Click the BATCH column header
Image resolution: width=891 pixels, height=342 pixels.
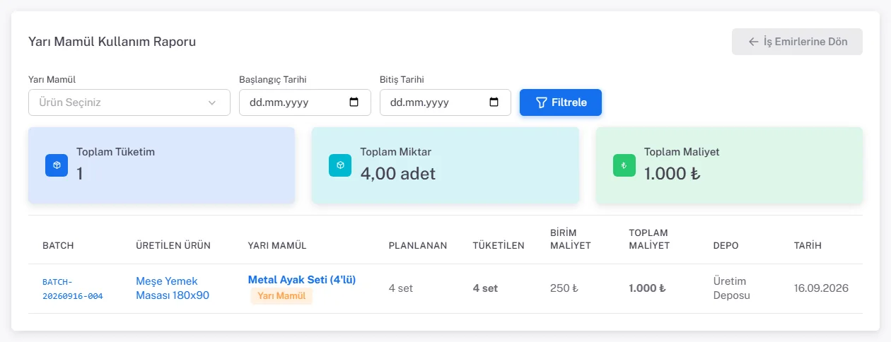(58, 246)
